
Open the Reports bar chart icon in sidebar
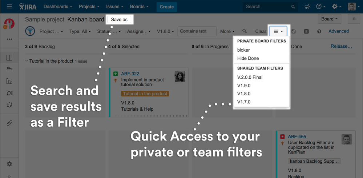pos(9,81)
